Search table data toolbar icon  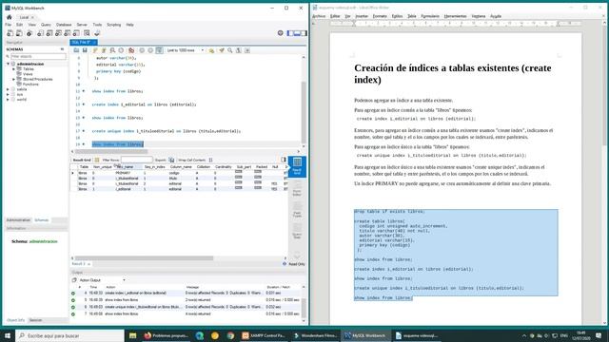click(x=87, y=33)
